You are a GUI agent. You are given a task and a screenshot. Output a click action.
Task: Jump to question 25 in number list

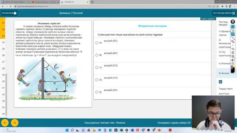pos(3,49)
